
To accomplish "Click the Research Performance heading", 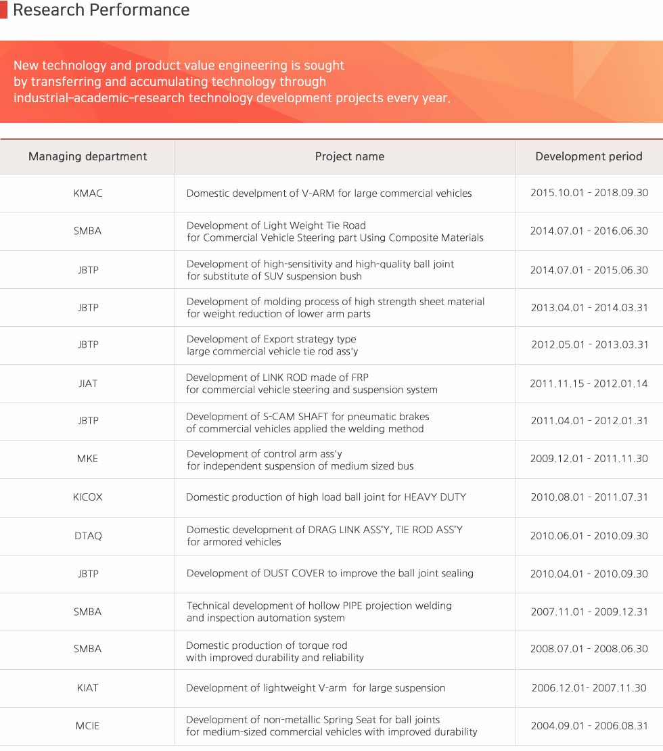I will click(x=101, y=10).
